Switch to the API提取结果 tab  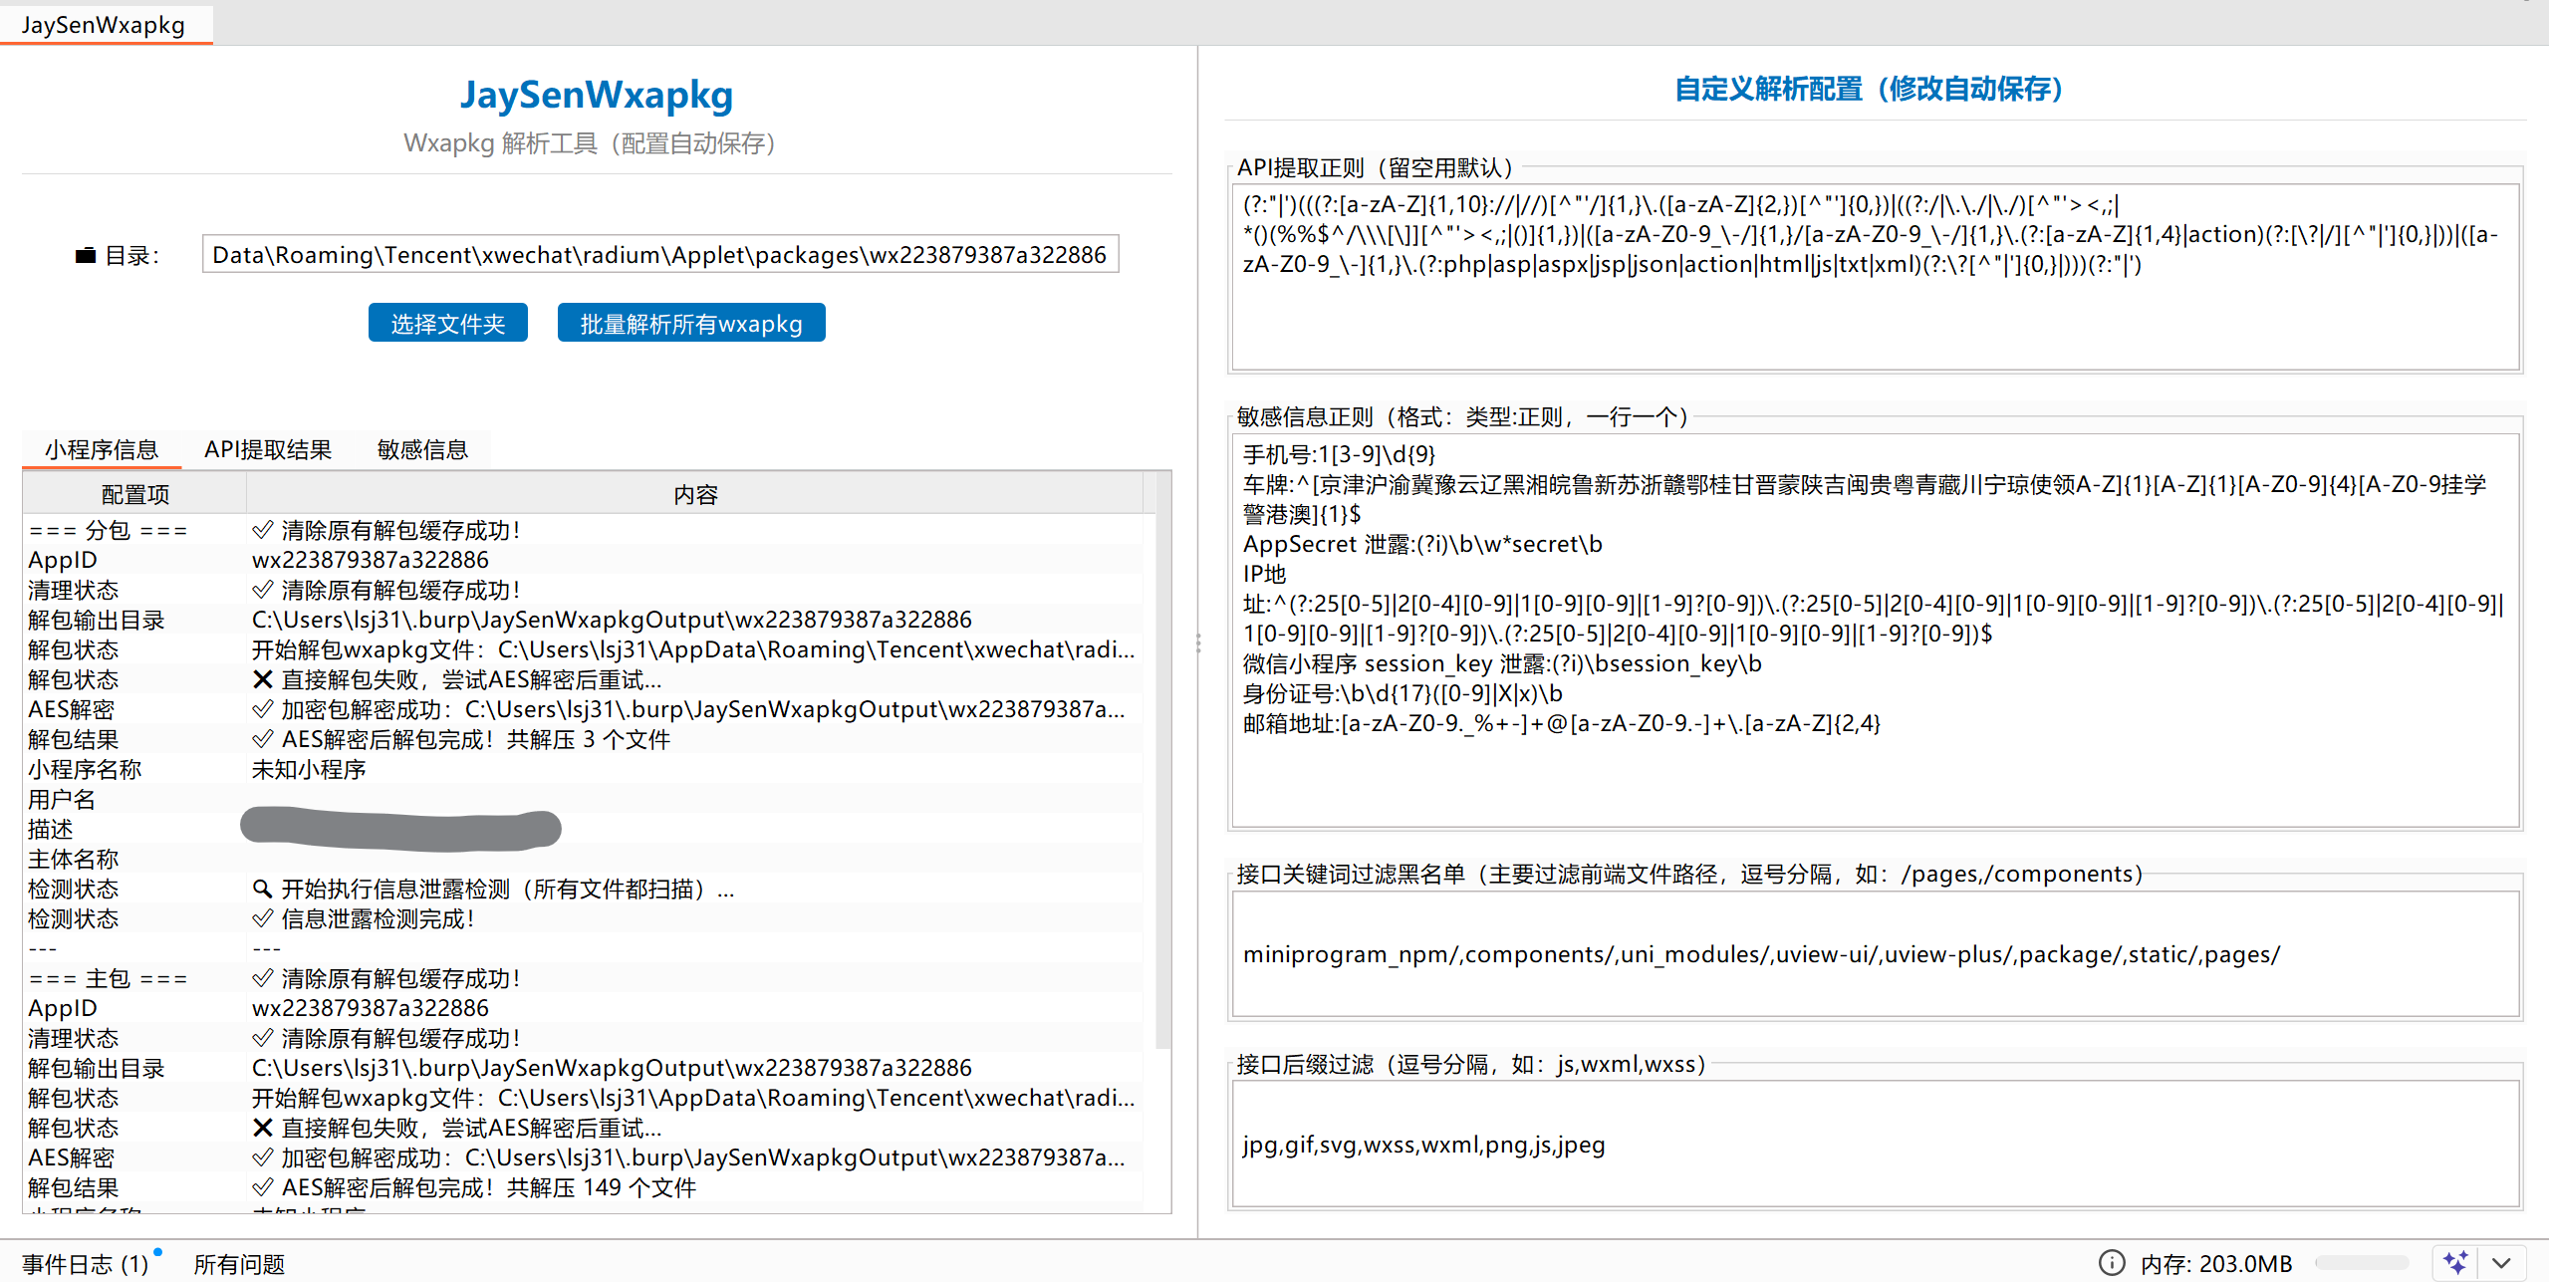[x=268, y=449]
